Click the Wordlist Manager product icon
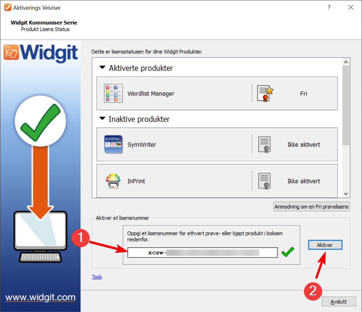This screenshot has width=362, height=312. pyautogui.click(x=113, y=93)
